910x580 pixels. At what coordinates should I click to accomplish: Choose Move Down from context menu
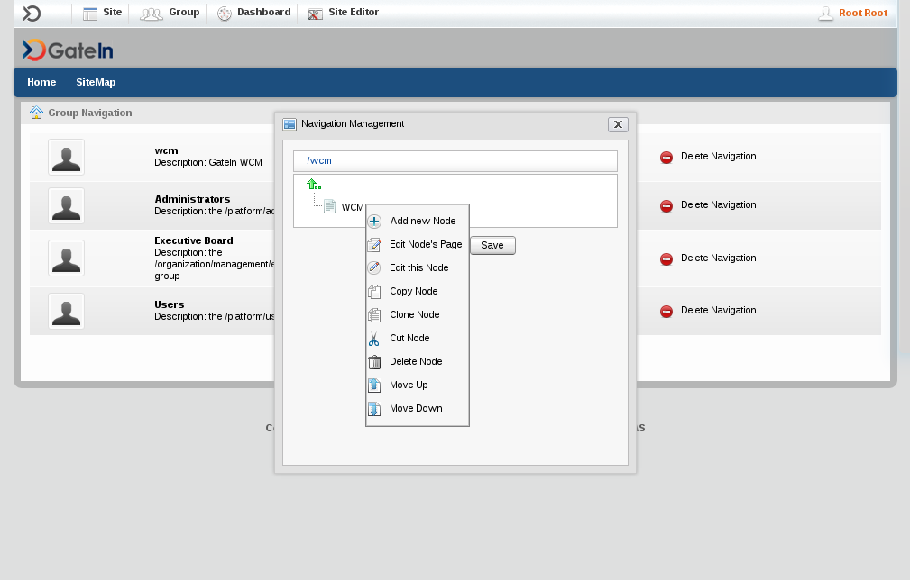pyautogui.click(x=416, y=408)
